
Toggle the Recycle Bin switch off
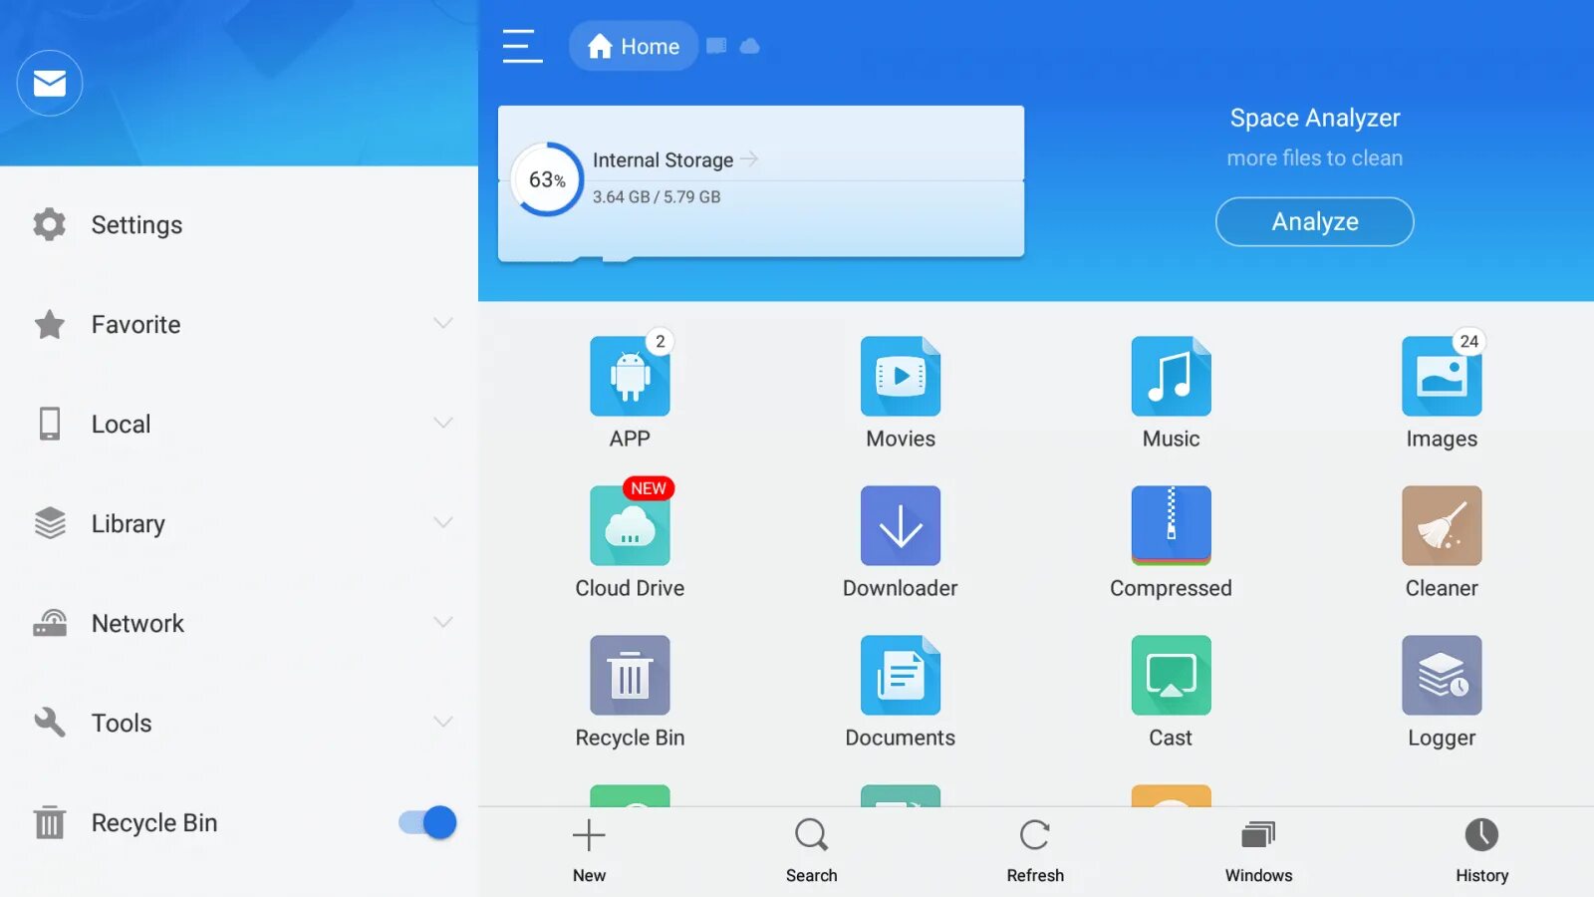coord(427,822)
